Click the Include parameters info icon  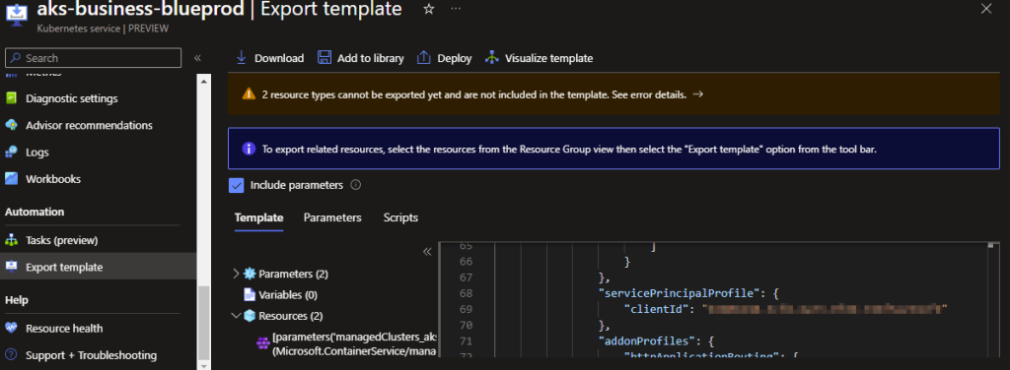point(355,185)
